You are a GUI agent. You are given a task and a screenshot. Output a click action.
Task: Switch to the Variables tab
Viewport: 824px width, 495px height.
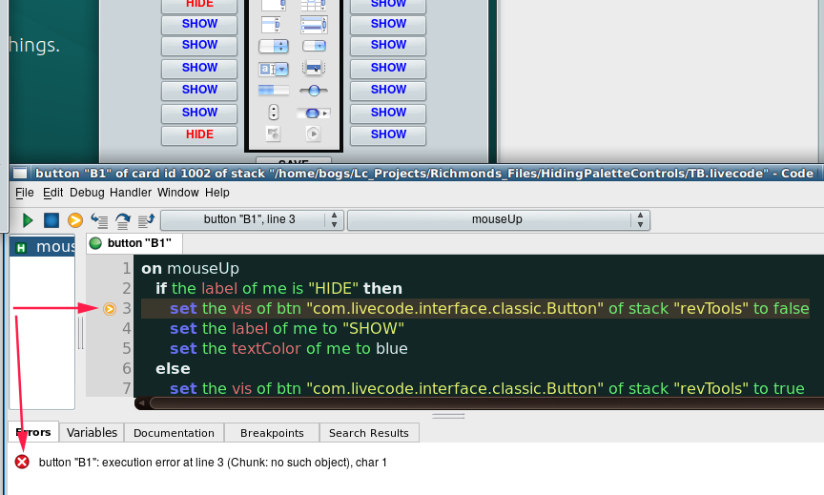click(x=92, y=433)
